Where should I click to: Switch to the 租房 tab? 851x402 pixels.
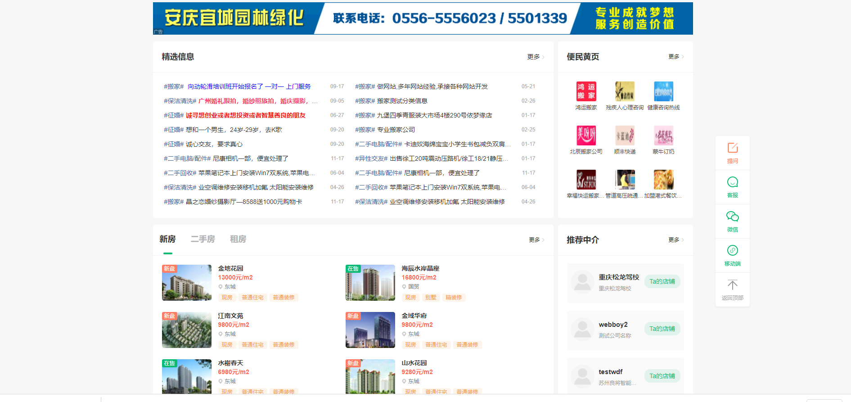(238, 239)
